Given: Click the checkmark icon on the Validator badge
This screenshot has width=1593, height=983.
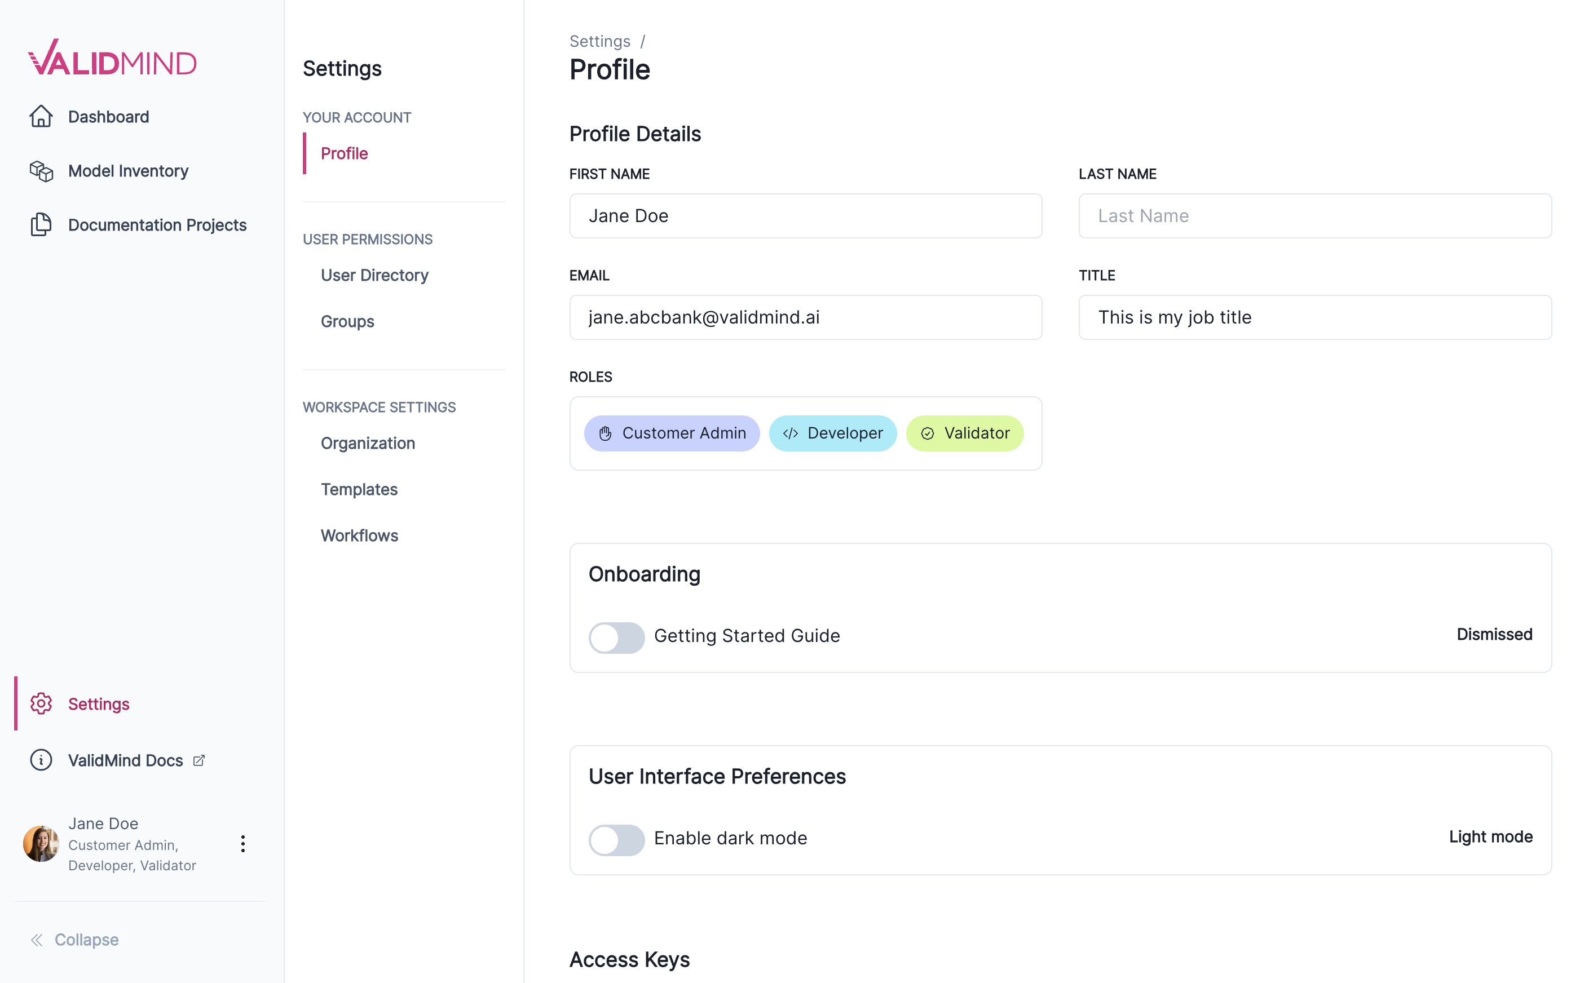Looking at the screenshot, I should pos(927,433).
